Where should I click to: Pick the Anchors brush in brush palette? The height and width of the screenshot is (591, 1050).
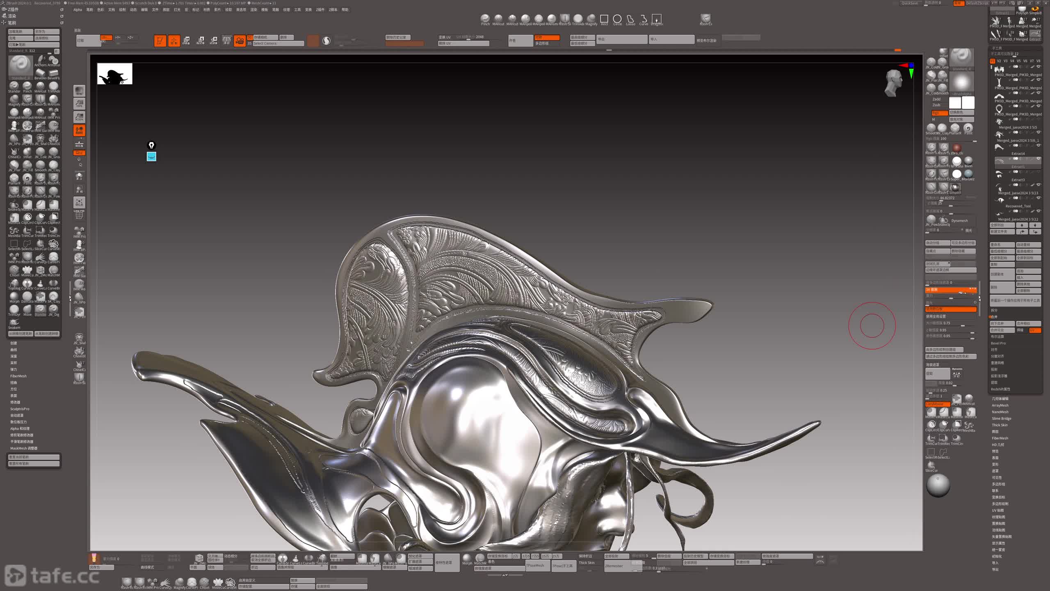click(x=40, y=61)
